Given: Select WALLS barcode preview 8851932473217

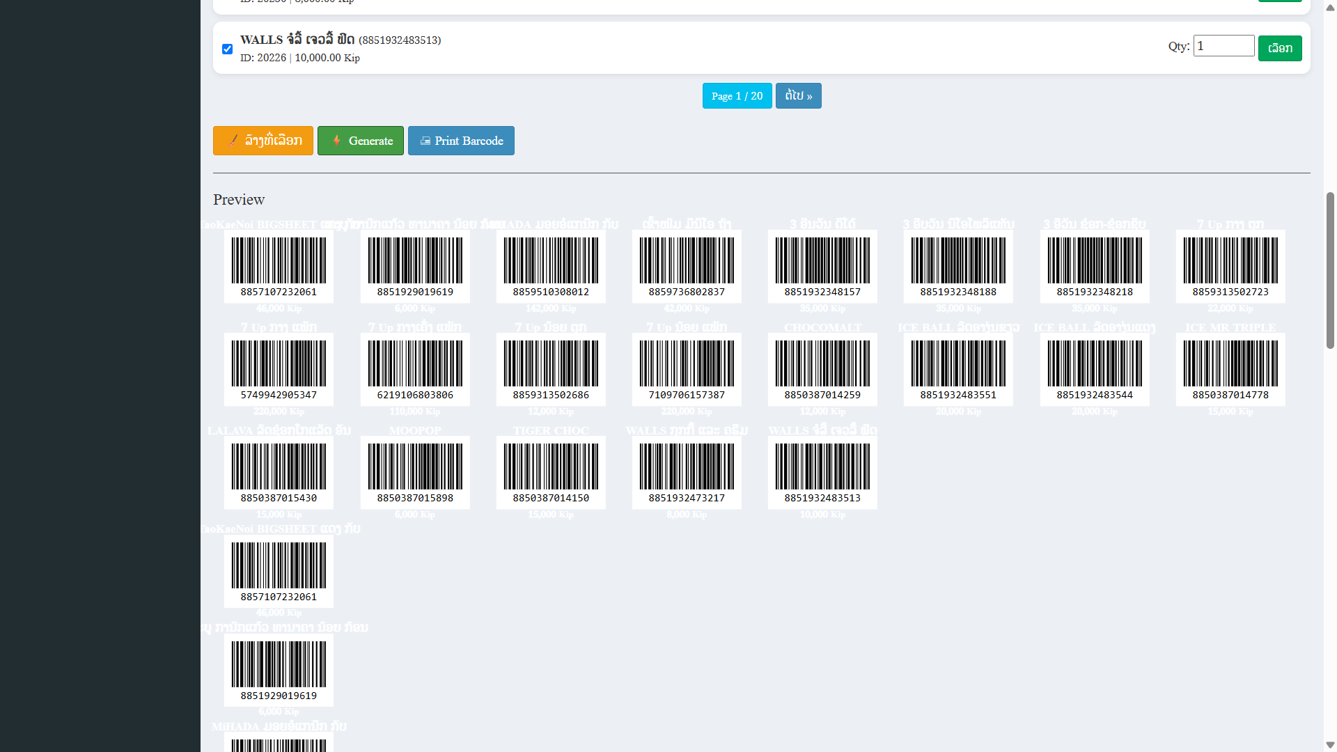Looking at the screenshot, I should pyautogui.click(x=687, y=473).
